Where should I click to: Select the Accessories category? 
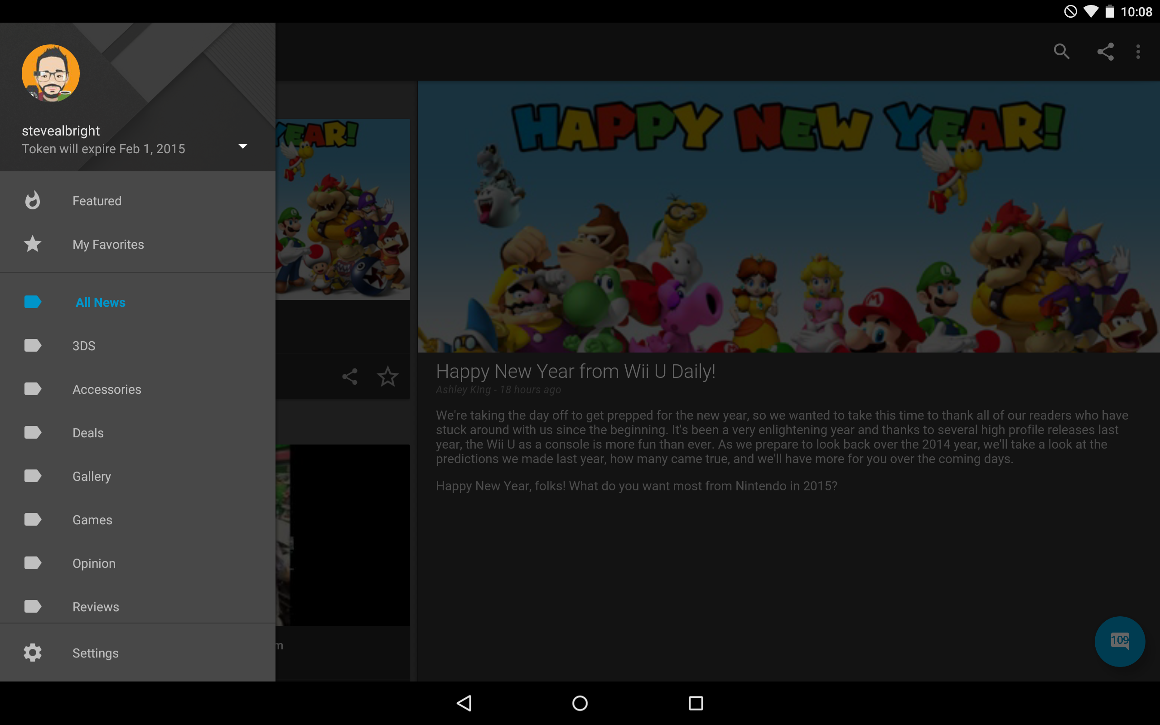[107, 389]
